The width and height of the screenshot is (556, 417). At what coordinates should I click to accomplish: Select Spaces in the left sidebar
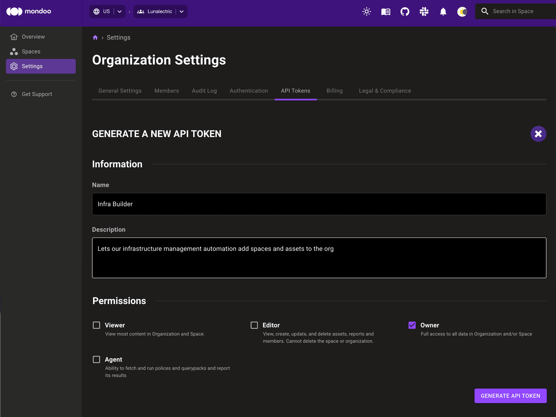coord(31,51)
